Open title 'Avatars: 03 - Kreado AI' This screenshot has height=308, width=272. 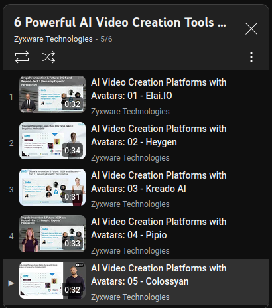pyautogui.click(x=139, y=189)
